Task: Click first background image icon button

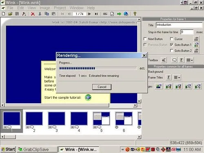Action: click(159, 86)
